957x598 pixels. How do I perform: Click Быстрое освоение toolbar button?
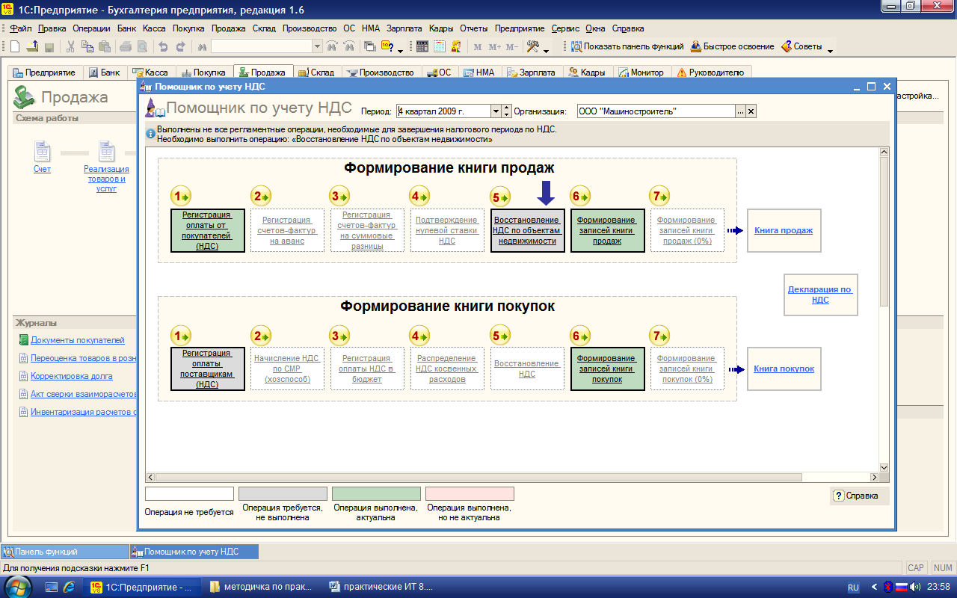[x=732, y=46]
